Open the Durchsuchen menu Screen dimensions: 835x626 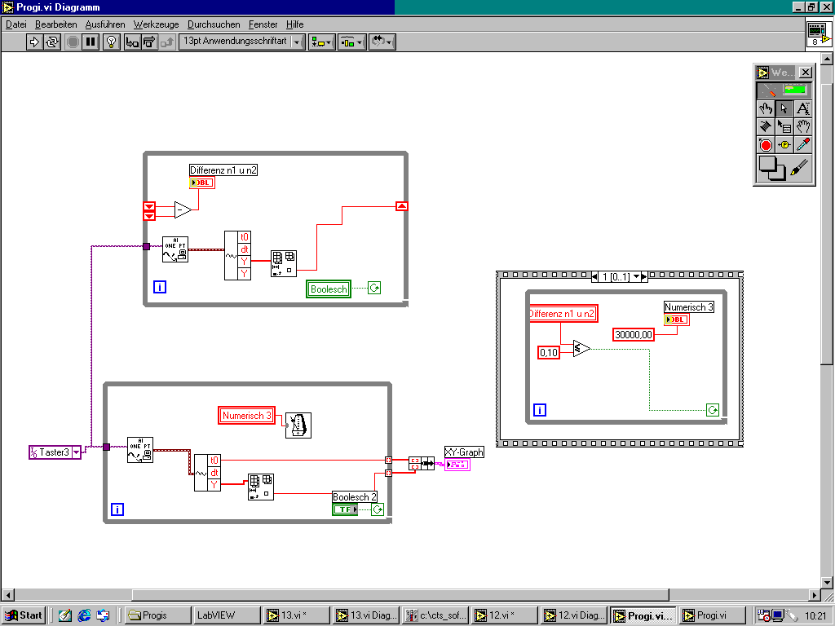(214, 24)
